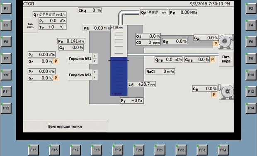Click the F4 function key
257x156 pixels.
point(251,25)
